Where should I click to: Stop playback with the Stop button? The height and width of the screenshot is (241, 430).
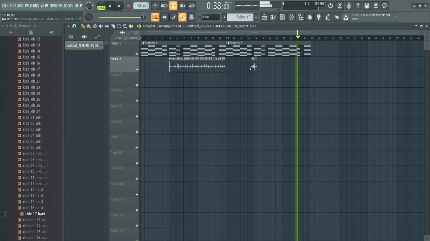pyautogui.click(x=119, y=6)
